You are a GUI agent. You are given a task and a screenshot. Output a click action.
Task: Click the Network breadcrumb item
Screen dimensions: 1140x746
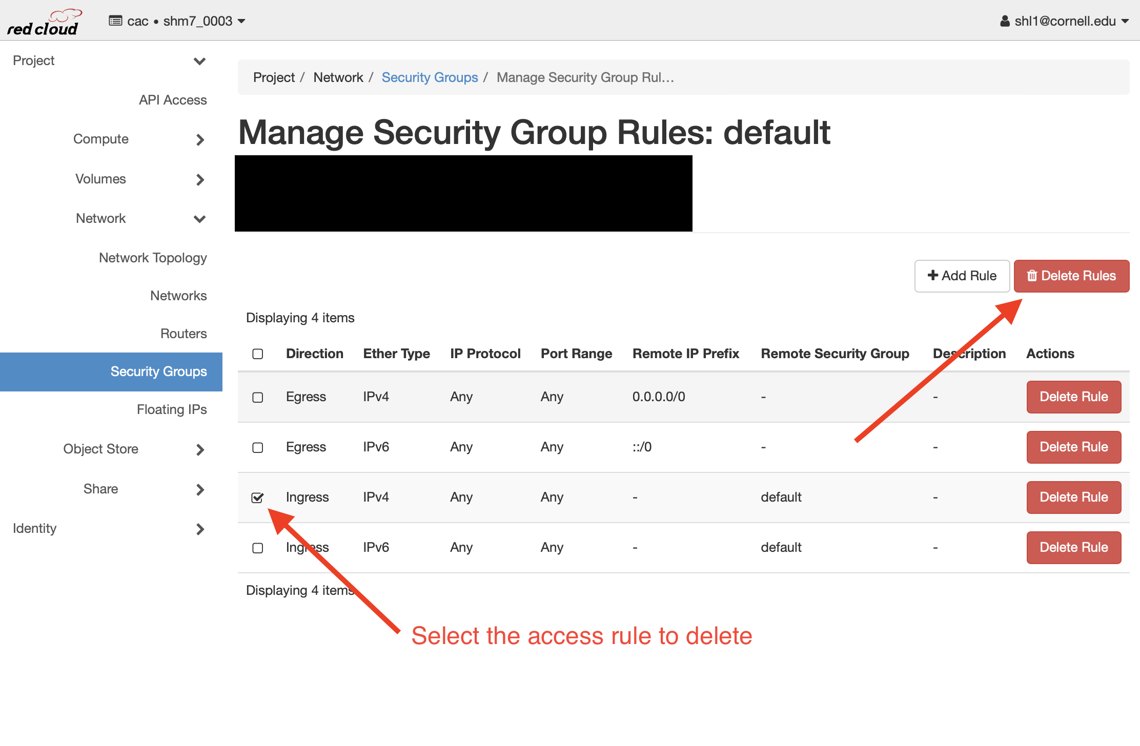[338, 77]
